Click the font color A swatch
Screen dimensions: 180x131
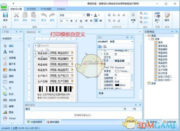[95, 15]
